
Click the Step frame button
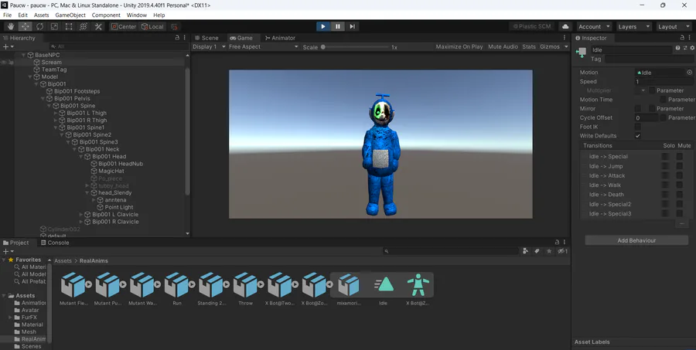coord(353,26)
